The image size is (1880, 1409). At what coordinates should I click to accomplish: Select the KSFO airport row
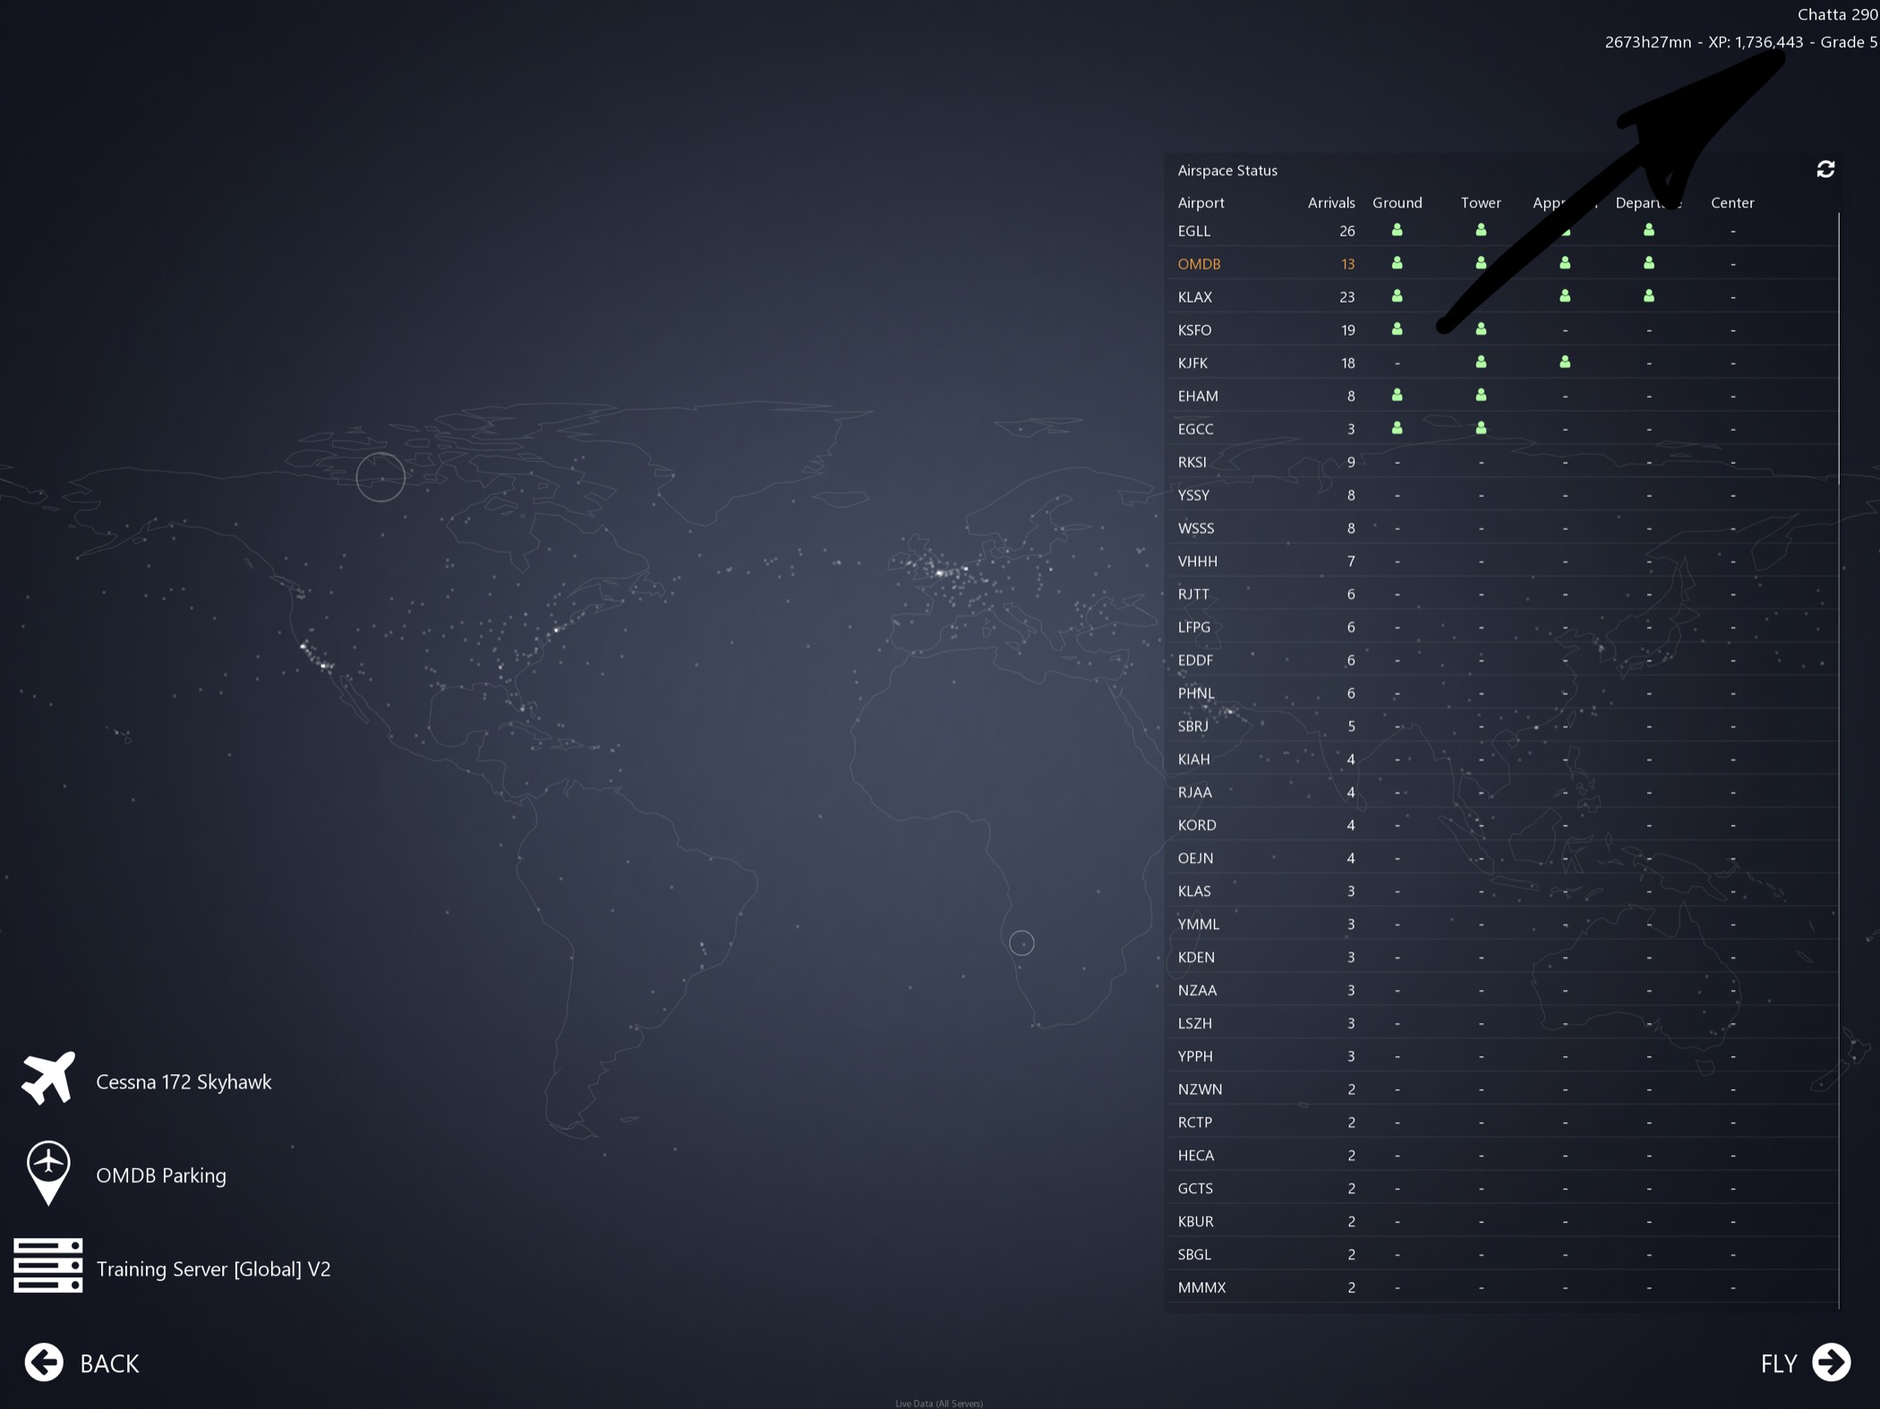point(1195,329)
